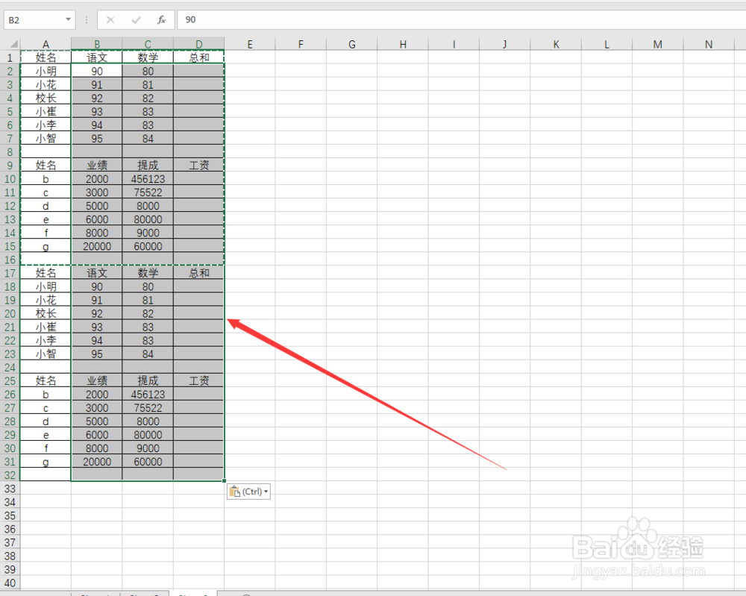This screenshot has height=596, width=746.
Task: Click cell A28 containing d
Action: pos(46,421)
